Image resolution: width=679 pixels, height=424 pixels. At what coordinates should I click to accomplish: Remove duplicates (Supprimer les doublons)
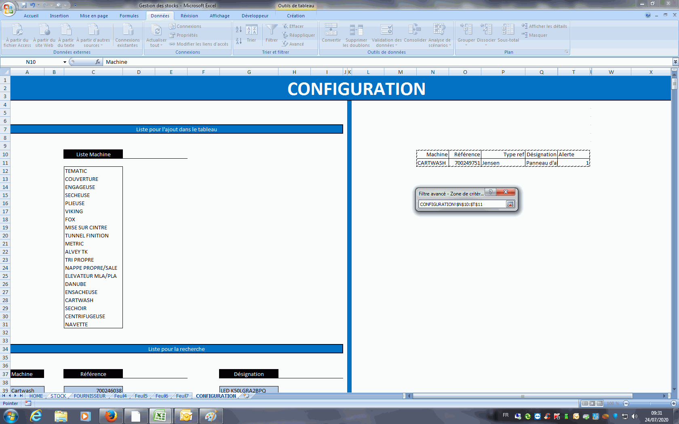point(356,36)
